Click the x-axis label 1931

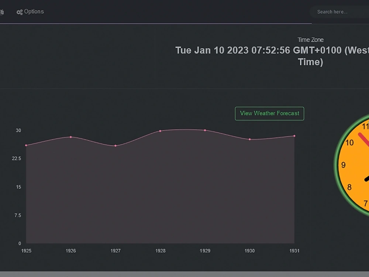pos(294,251)
